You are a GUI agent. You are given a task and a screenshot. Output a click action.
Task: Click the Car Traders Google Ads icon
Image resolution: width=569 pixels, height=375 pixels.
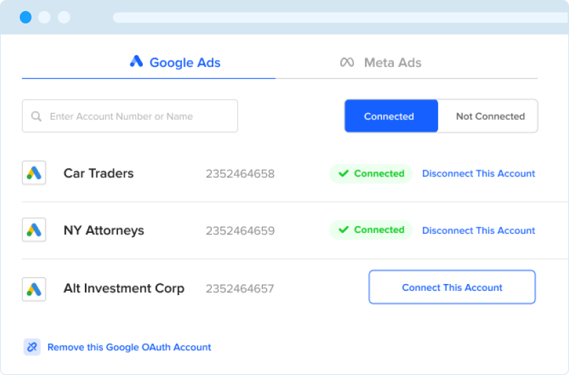[x=34, y=173]
